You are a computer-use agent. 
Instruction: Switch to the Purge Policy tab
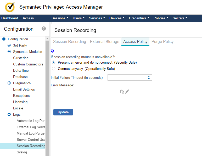(x=162, y=42)
